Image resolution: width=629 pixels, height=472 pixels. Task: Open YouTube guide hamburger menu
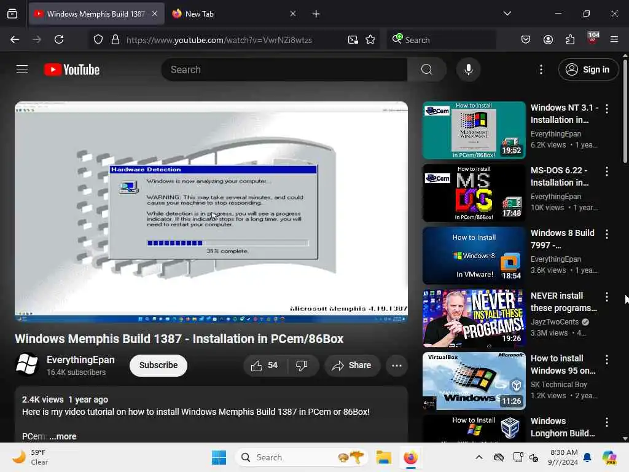pos(22,69)
